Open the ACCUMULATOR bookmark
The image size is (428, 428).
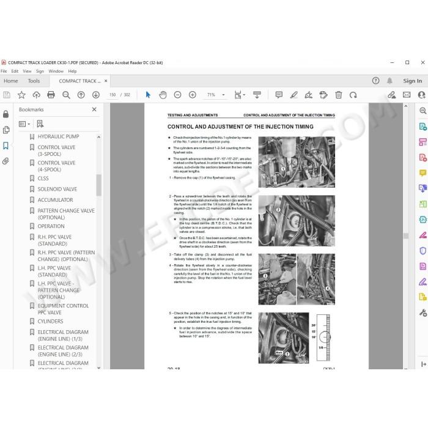pyautogui.click(x=55, y=200)
